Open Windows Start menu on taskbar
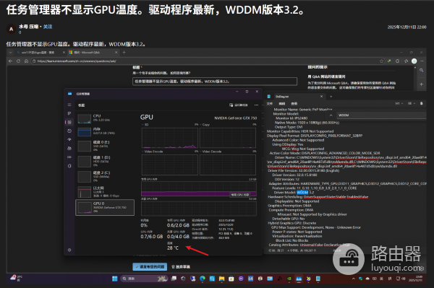 tap(115, 279)
